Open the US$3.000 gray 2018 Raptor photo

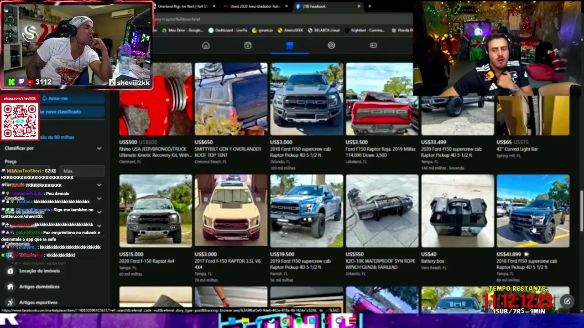click(307, 99)
